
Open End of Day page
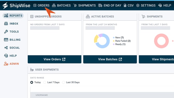pos(110,5)
